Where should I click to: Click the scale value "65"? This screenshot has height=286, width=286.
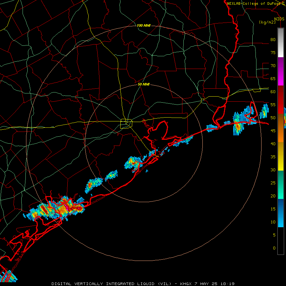pos(273,79)
